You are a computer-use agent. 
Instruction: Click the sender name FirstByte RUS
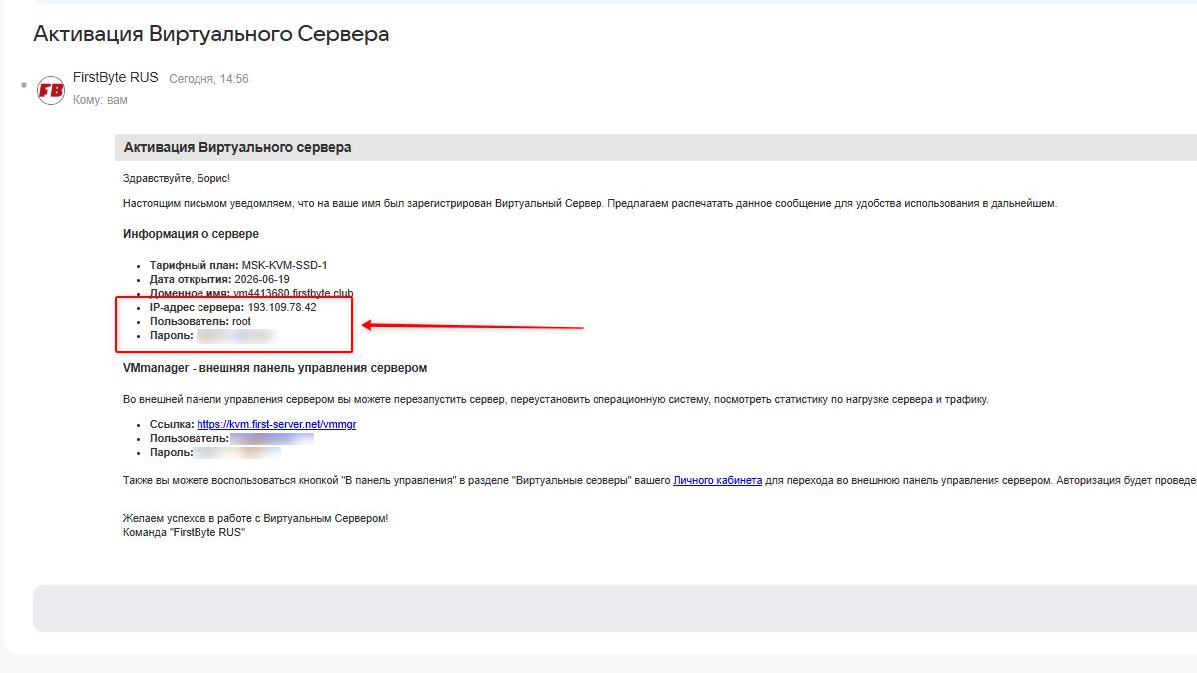[116, 78]
